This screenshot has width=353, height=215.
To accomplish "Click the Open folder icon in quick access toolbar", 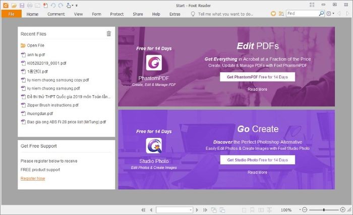I will [x=13, y=5].
